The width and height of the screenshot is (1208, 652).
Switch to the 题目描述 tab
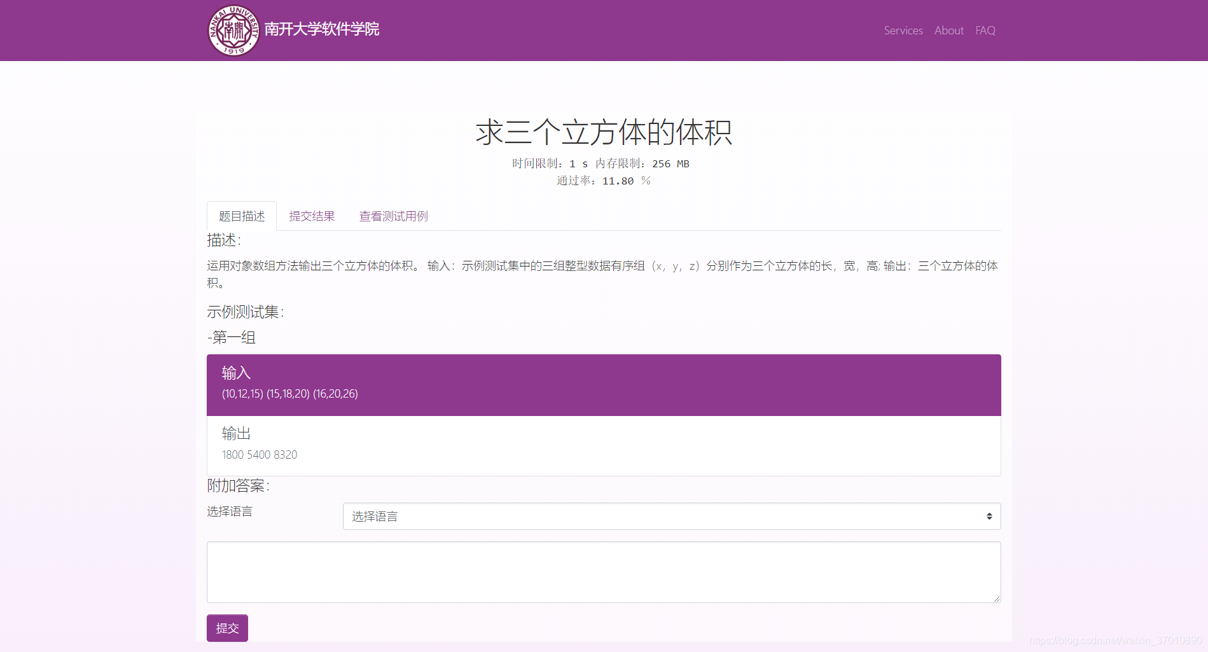pos(242,216)
